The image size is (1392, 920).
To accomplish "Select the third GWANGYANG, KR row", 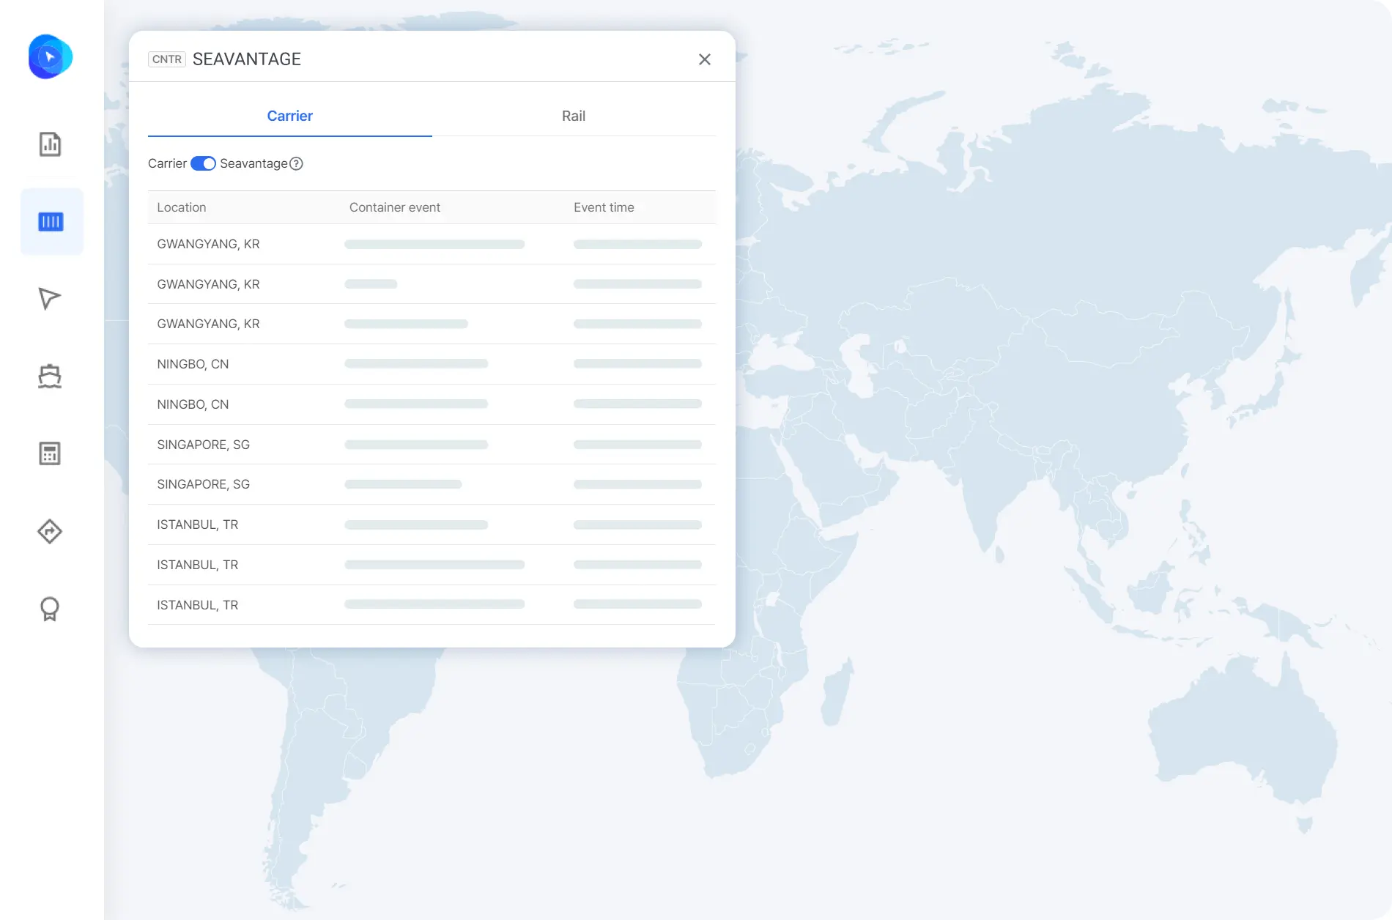I will point(432,324).
